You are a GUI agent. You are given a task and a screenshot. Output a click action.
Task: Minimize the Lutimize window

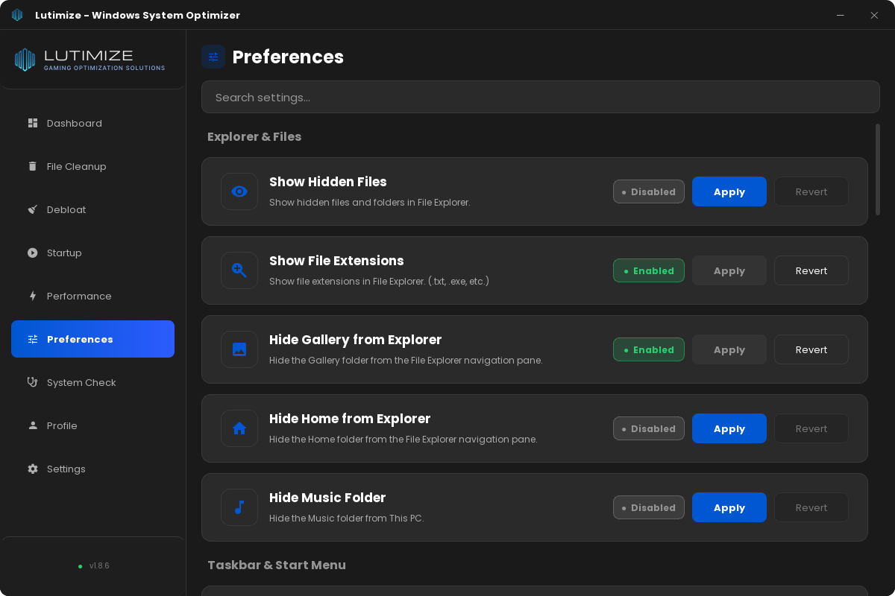coord(841,15)
